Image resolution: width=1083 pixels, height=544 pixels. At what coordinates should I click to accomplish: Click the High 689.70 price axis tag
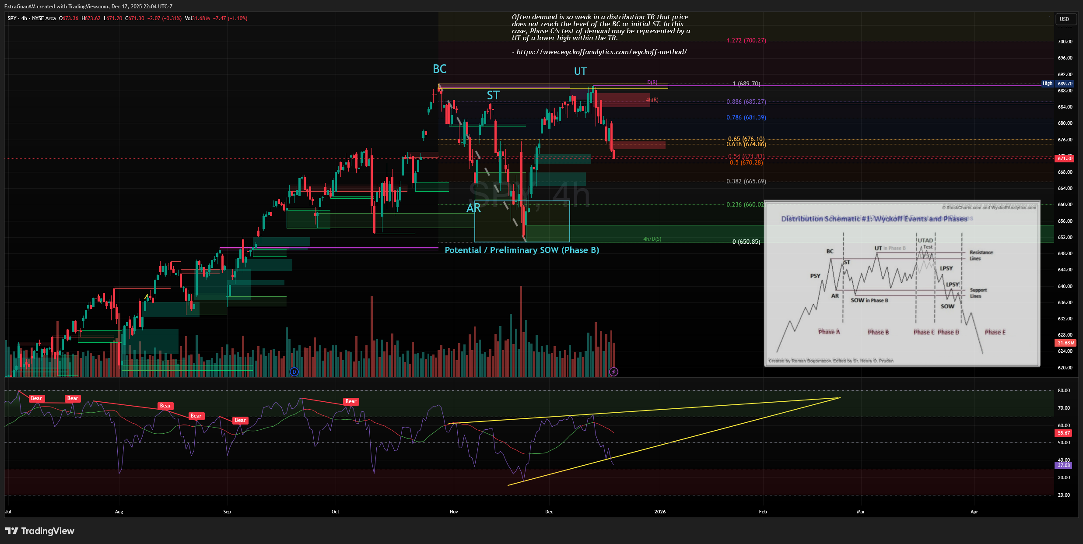1058,84
